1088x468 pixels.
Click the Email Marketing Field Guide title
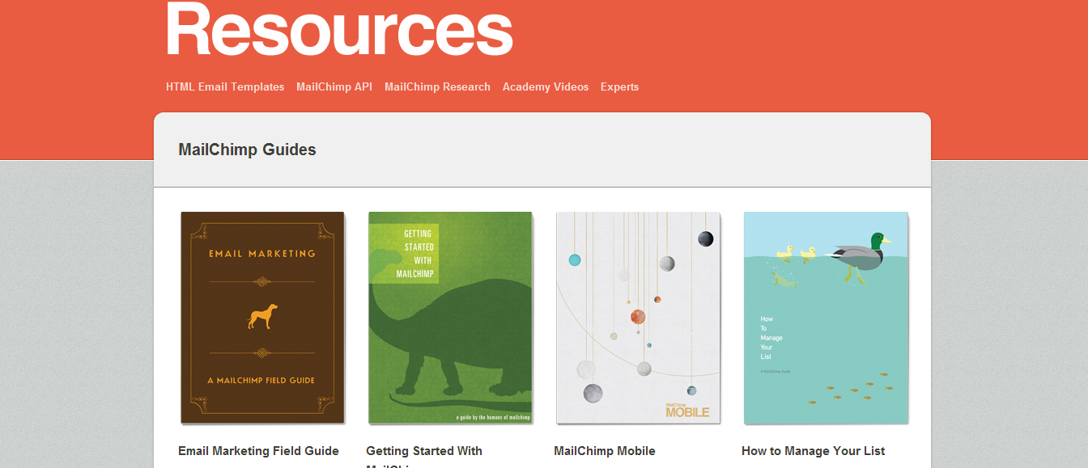pyautogui.click(x=258, y=451)
